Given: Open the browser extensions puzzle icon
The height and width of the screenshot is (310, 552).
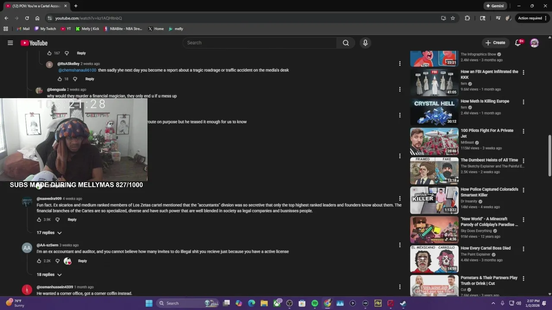Looking at the screenshot, I should click(x=467, y=18).
